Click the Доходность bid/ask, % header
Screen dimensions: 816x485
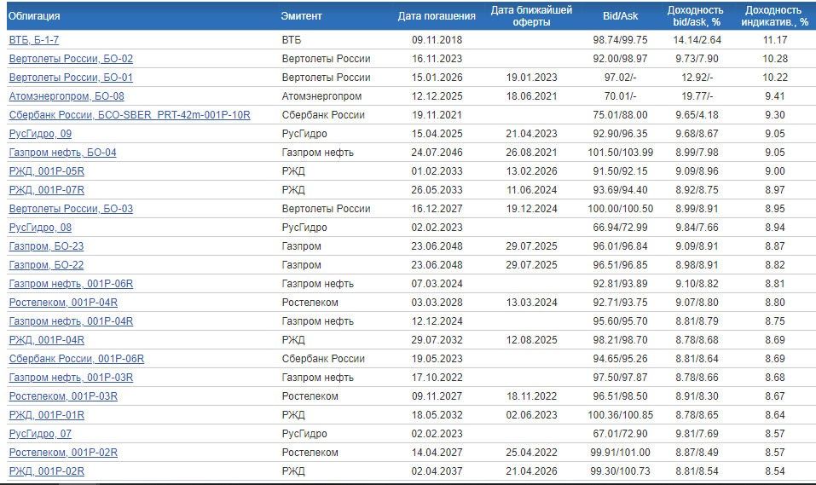[695, 16]
